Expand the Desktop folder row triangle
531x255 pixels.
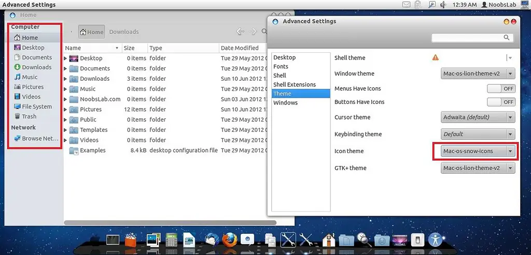click(65, 58)
